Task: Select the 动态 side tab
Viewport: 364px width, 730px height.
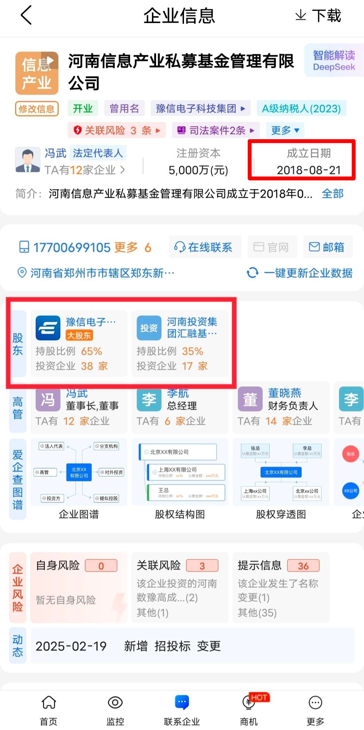Action: [x=18, y=646]
